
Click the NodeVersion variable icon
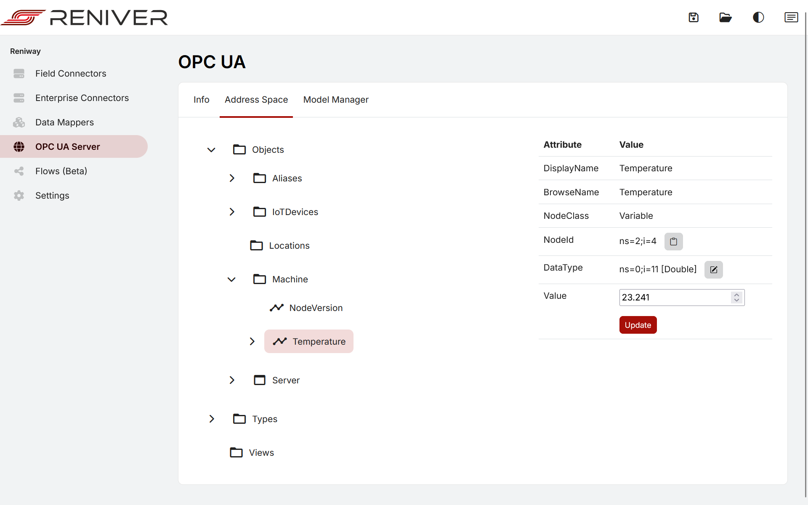276,308
